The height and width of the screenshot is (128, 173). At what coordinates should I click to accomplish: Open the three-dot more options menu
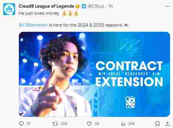[x=167, y=6]
